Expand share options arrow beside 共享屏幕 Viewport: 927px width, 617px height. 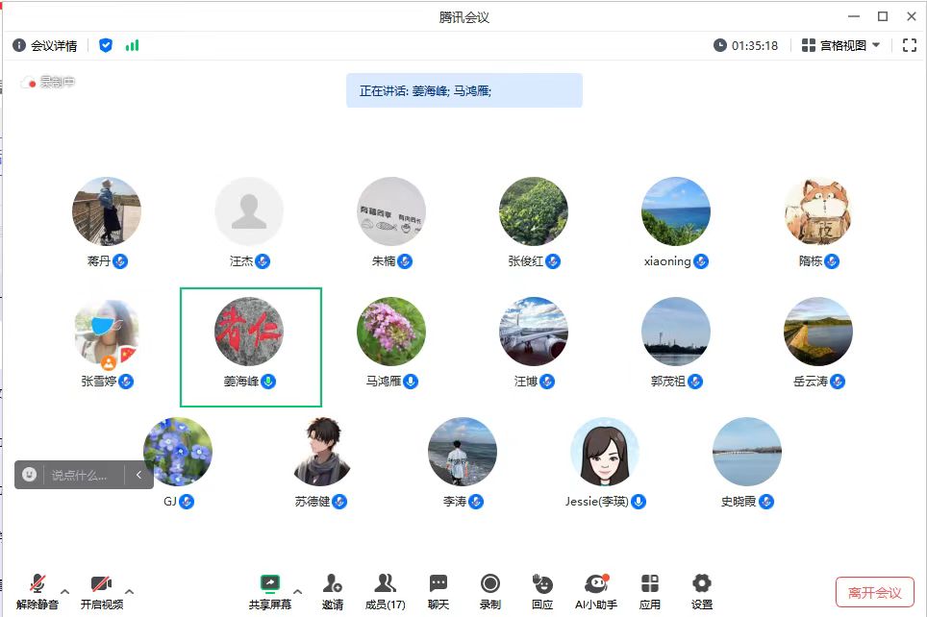point(297,591)
